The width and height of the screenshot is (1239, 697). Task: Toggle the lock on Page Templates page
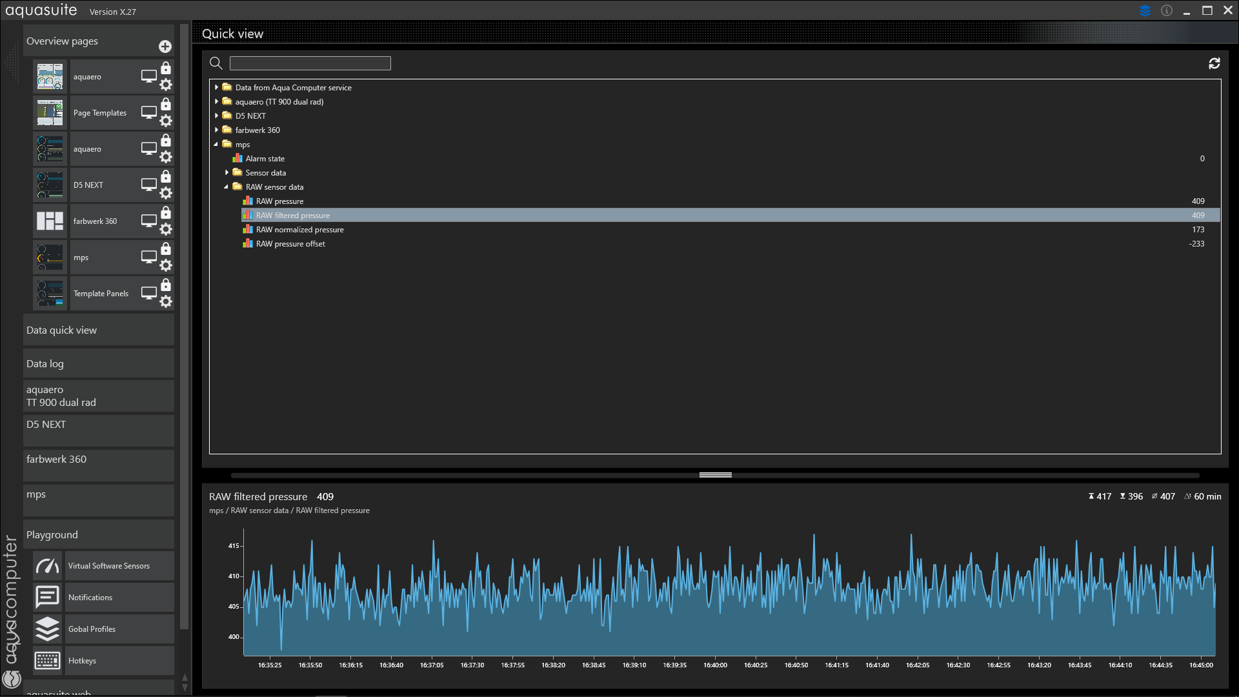(166, 105)
